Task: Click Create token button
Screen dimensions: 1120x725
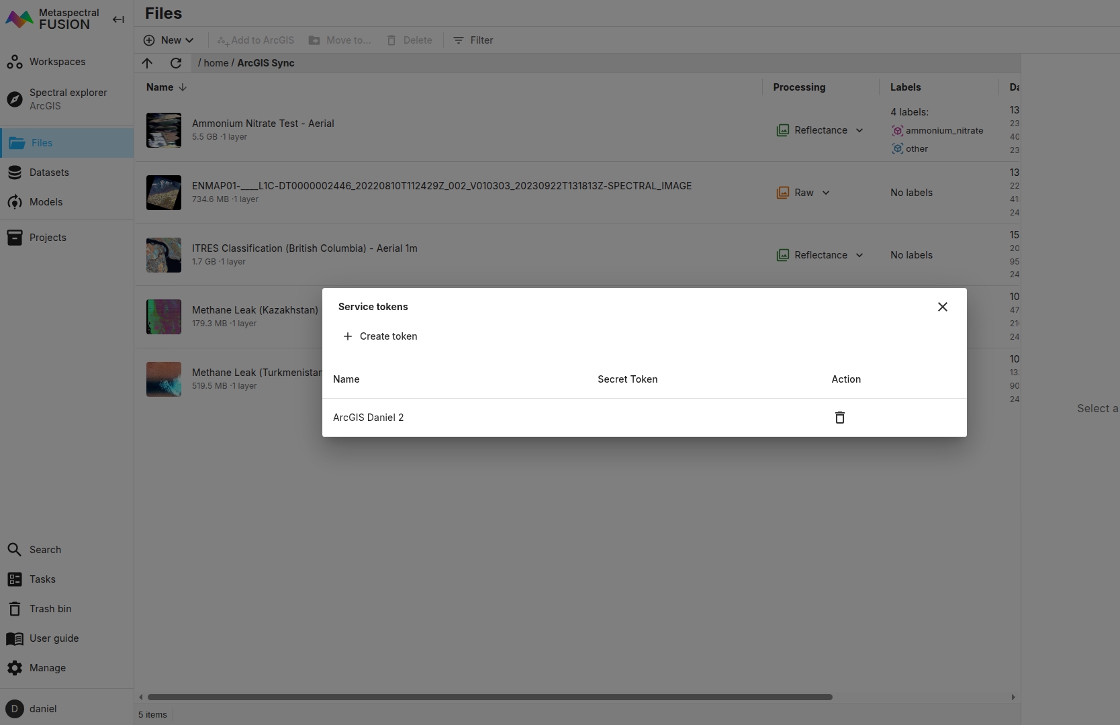Action: click(x=380, y=336)
